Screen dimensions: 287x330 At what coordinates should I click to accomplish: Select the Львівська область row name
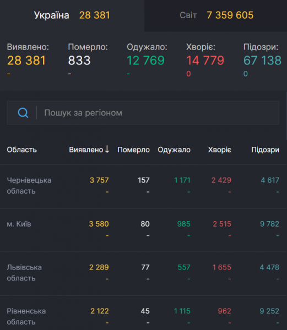[24, 273]
